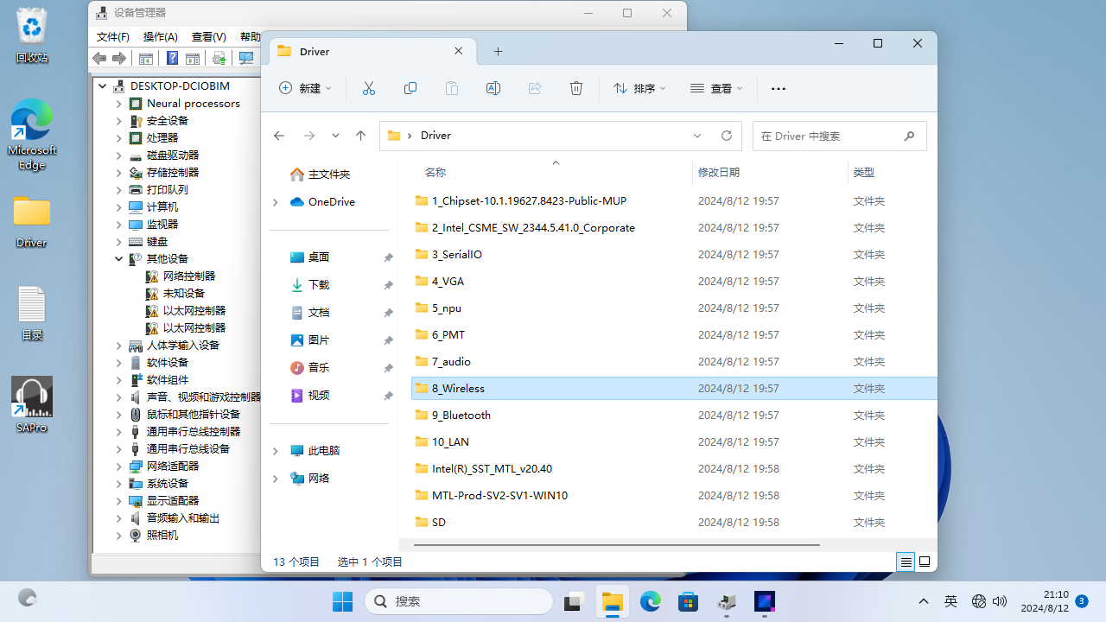Expand the 网络适配器 tree node
Image resolution: width=1106 pixels, height=622 pixels.
pos(119,466)
